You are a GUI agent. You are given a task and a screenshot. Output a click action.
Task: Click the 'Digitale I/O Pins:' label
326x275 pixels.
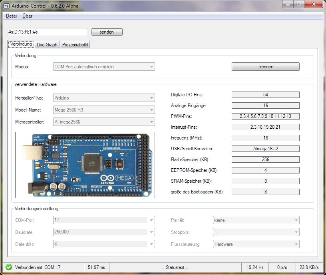point(187,95)
